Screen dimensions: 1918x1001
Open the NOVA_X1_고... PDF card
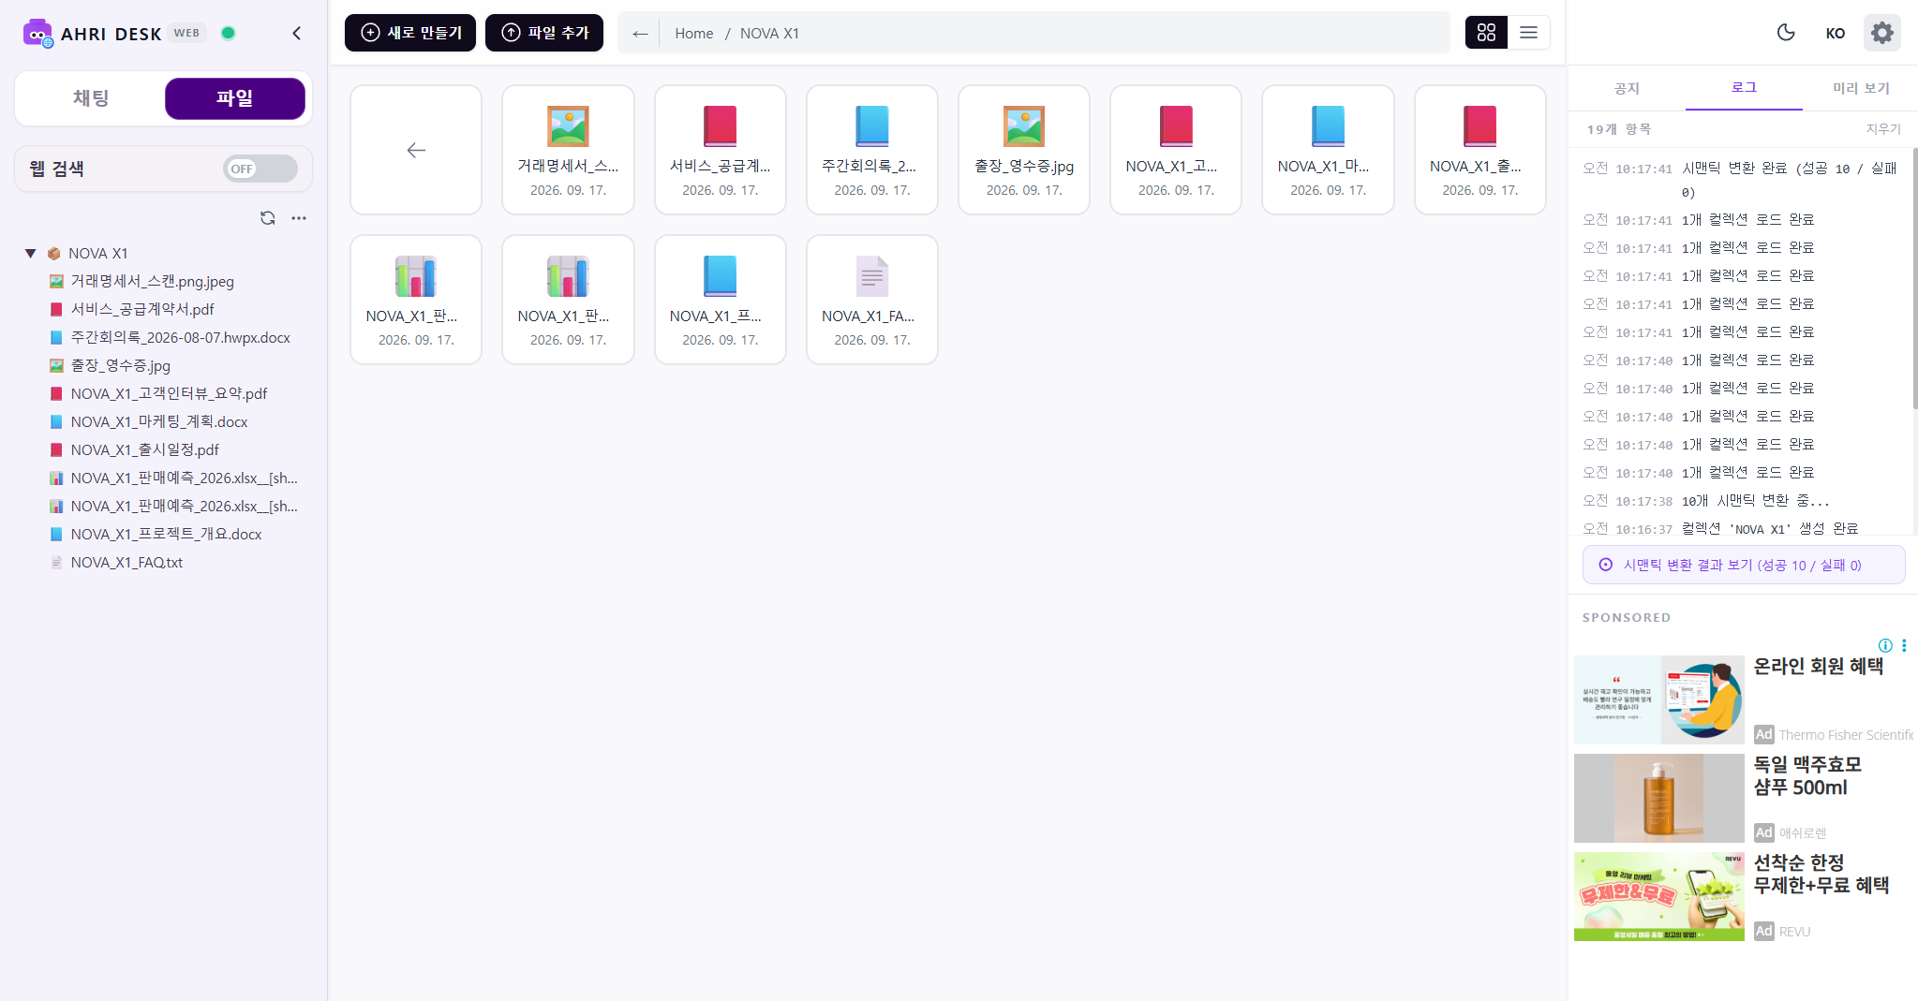pos(1176,150)
